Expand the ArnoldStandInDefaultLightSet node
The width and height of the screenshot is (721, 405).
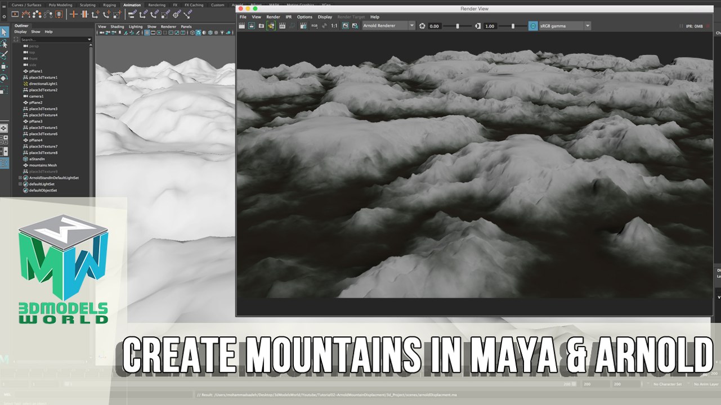(x=20, y=178)
